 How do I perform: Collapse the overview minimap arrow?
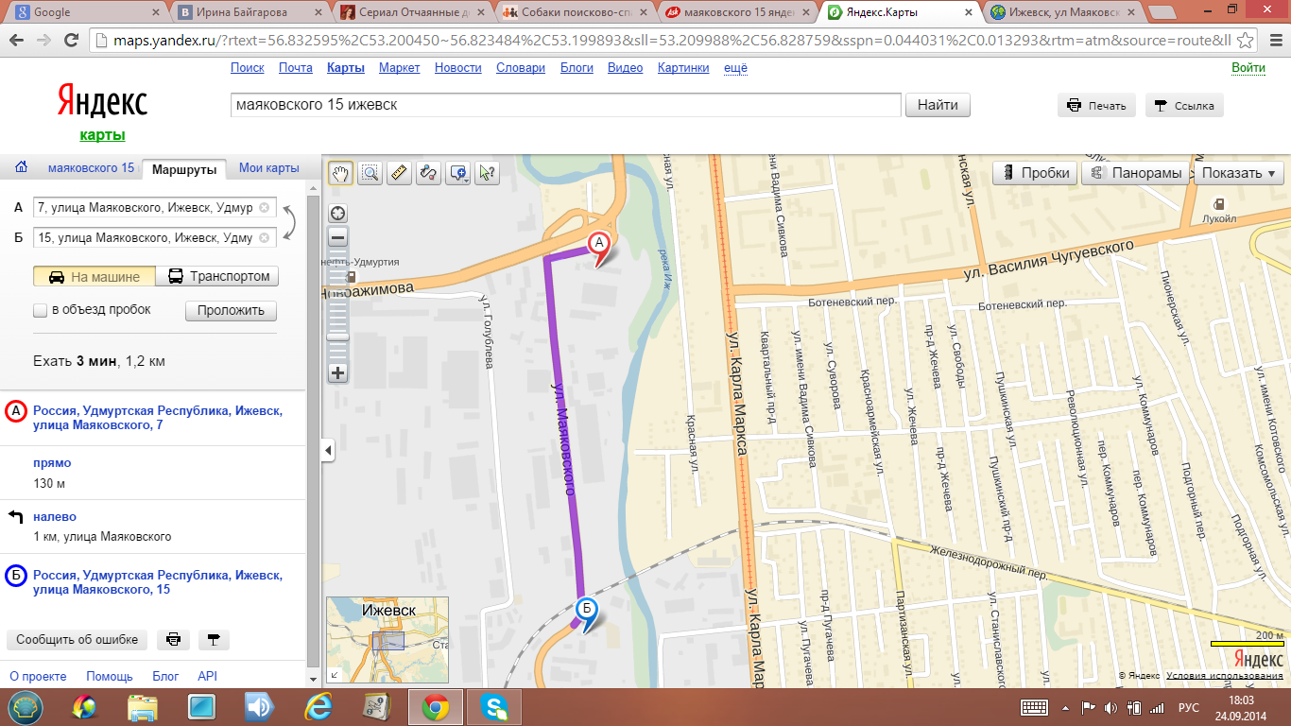point(334,675)
